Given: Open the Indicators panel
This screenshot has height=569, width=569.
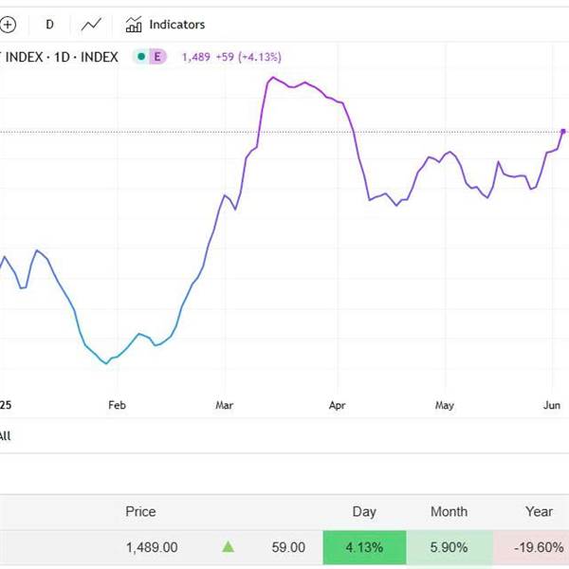Looking at the screenshot, I should click(x=165, y=25).
